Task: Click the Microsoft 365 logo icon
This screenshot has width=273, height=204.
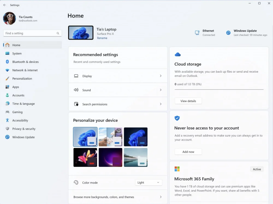Action: click(x=177, y=169)
